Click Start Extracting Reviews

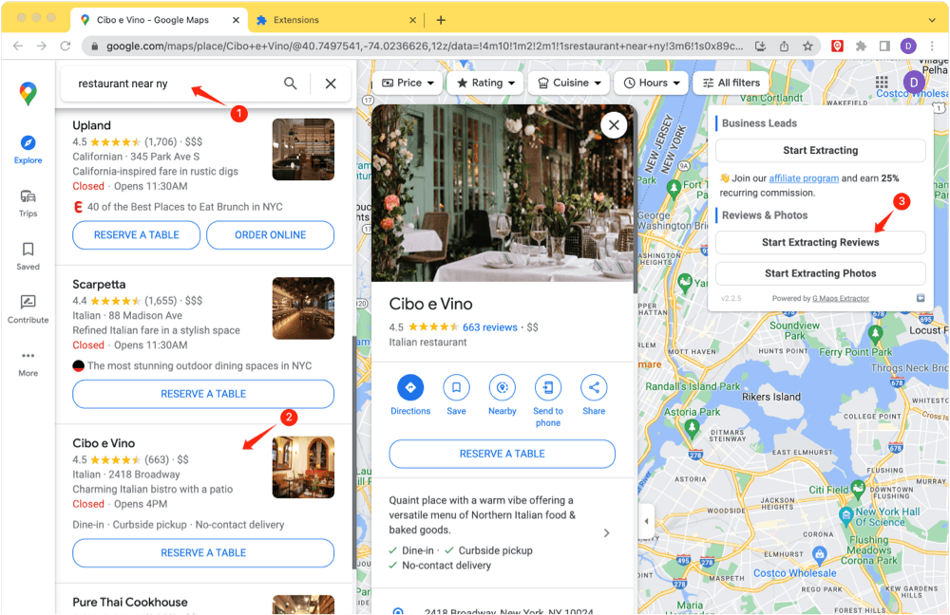pyautogui.click(x=821, y=242)
